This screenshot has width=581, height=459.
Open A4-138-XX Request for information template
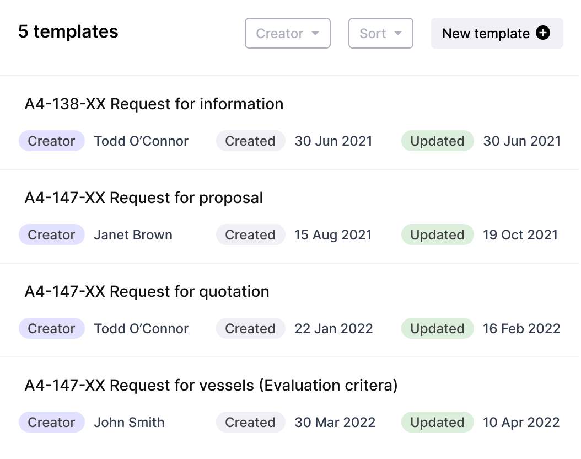click(154, 104)
